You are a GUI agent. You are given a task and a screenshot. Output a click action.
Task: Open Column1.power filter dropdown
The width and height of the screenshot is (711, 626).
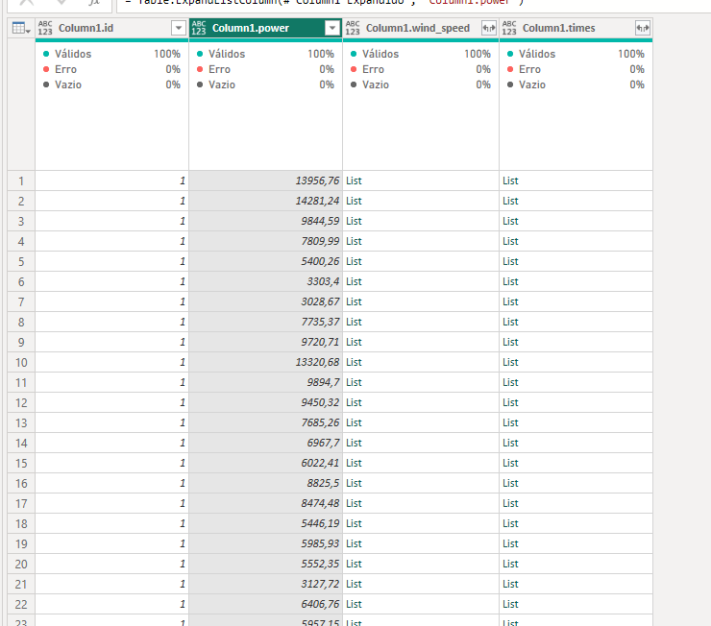332,28
